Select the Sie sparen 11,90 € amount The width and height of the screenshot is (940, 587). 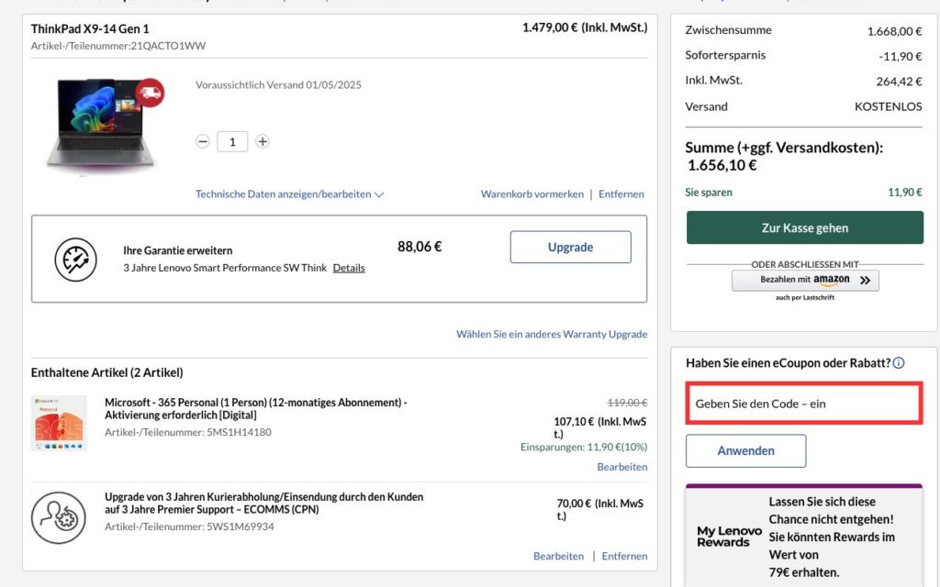tap(904, 193)
